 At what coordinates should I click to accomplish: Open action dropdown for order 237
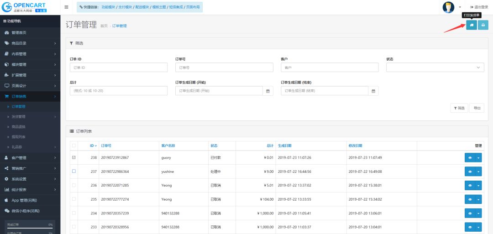(x=478, y=172)
